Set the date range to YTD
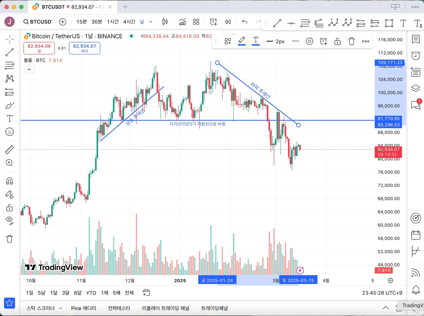This screenshot has height=316, width=424. [x=91, y=293]
